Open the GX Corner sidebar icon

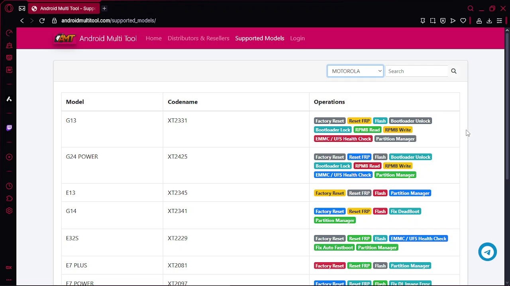(9, 268)
